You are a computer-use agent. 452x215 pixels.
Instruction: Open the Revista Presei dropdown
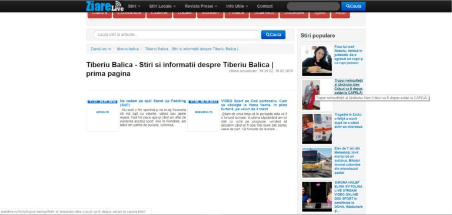pyautogui.click(x=201, y=6)
